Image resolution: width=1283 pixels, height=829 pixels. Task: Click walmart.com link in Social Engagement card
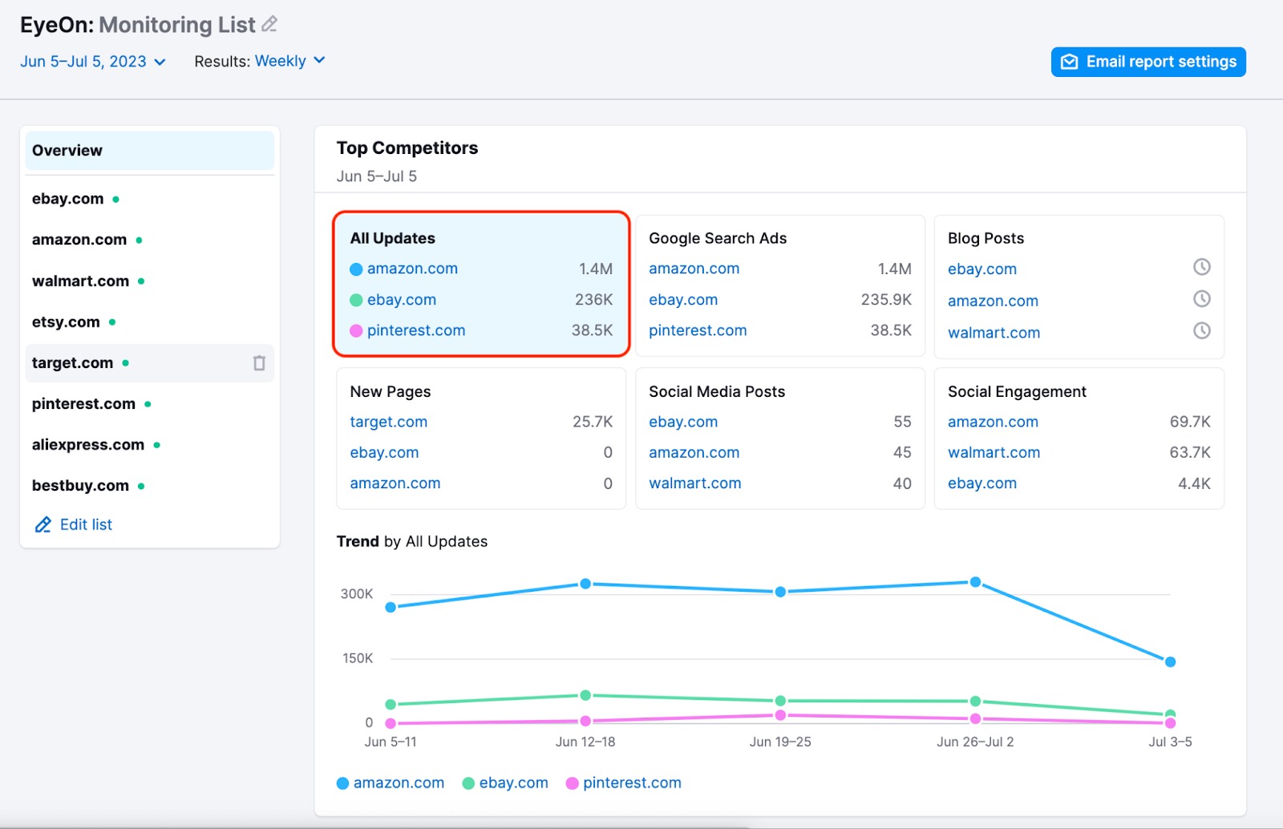(x=994, y=453)
